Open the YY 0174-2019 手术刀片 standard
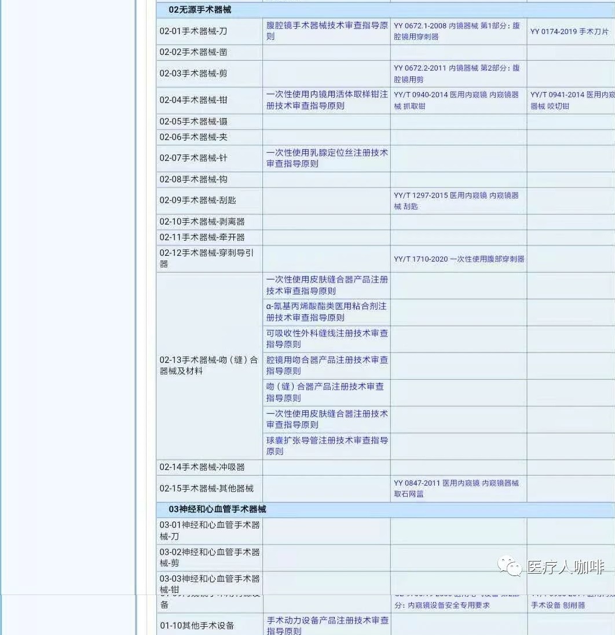The image size is (615, 635). coord(569,32)
